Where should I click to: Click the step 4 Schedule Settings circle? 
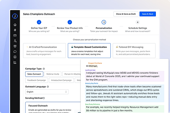coord(138,22)
